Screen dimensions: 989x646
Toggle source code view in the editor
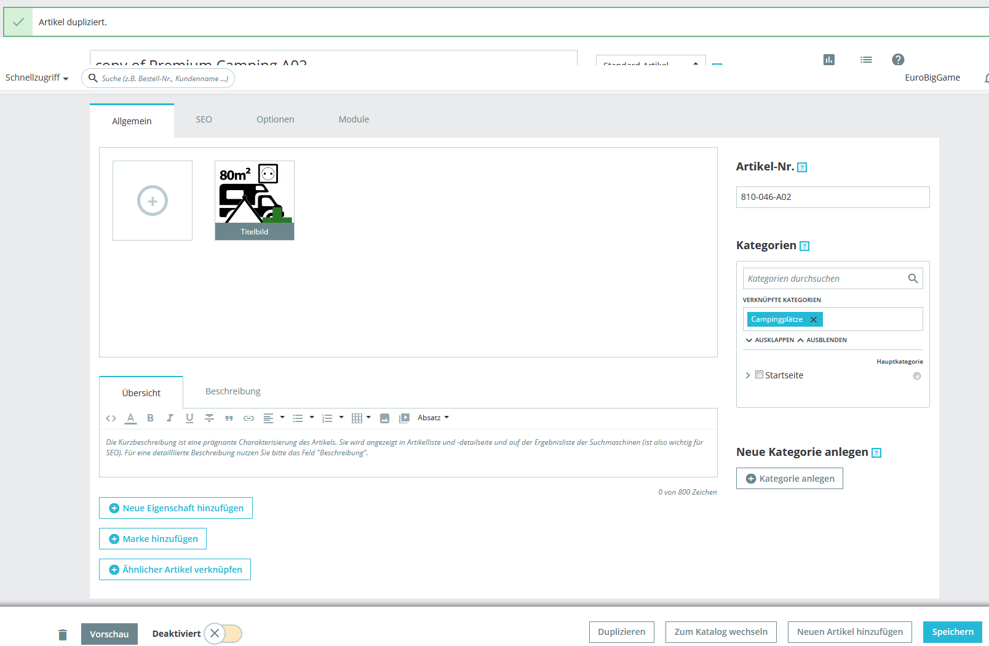click(111, 418)
